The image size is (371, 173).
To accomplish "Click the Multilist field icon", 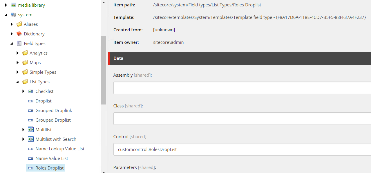I will pyautogui.click(x=31, y=129).
